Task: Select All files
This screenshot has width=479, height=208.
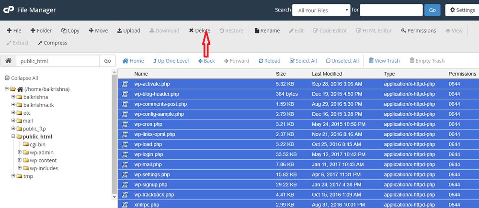Action: (303, 61)
